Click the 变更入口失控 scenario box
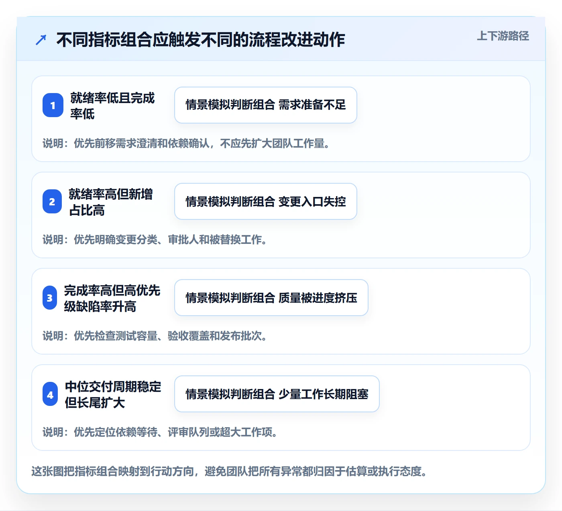The image size is (562, 511). pos(266,201)
